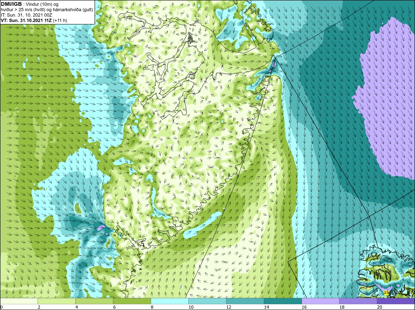Click the 'hviður > 25 m/s' description line

tap(47, 10)
